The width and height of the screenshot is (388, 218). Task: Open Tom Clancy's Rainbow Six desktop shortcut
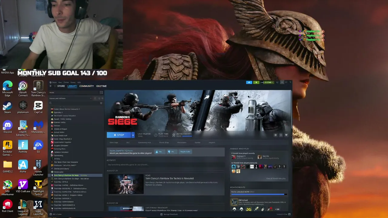[38, 88]
